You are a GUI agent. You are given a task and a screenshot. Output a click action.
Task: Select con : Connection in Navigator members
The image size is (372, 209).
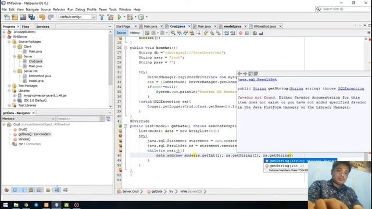tap(30, 144)
